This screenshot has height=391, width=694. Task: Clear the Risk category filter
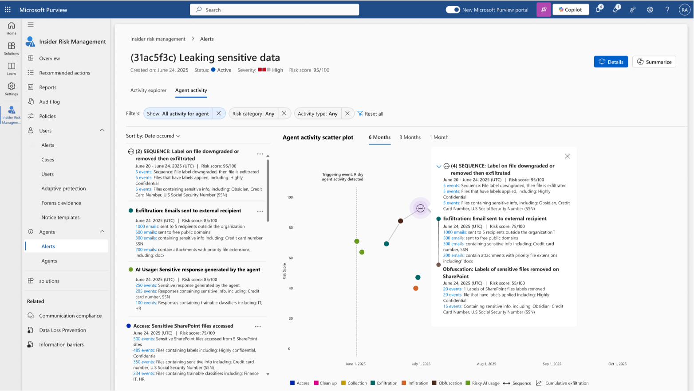284,113
